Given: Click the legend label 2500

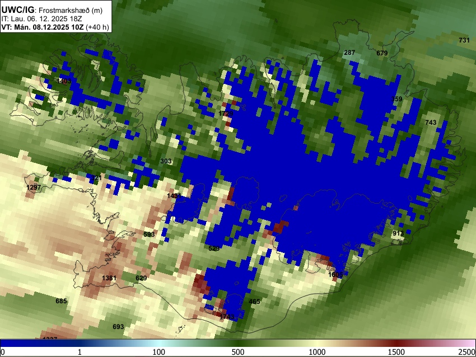Looking at the screenshot, I should pyautogui.click(x=467, y=352).
